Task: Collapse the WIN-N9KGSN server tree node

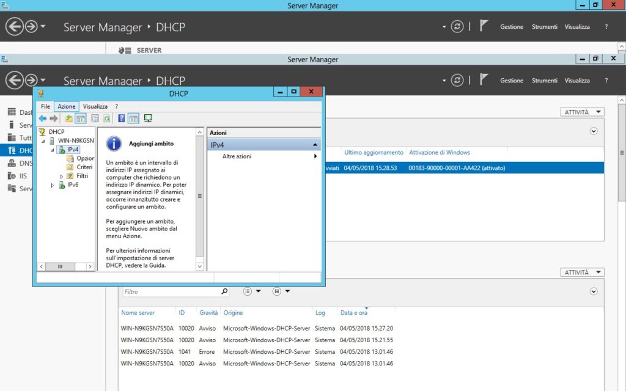Action: (43, 141)
